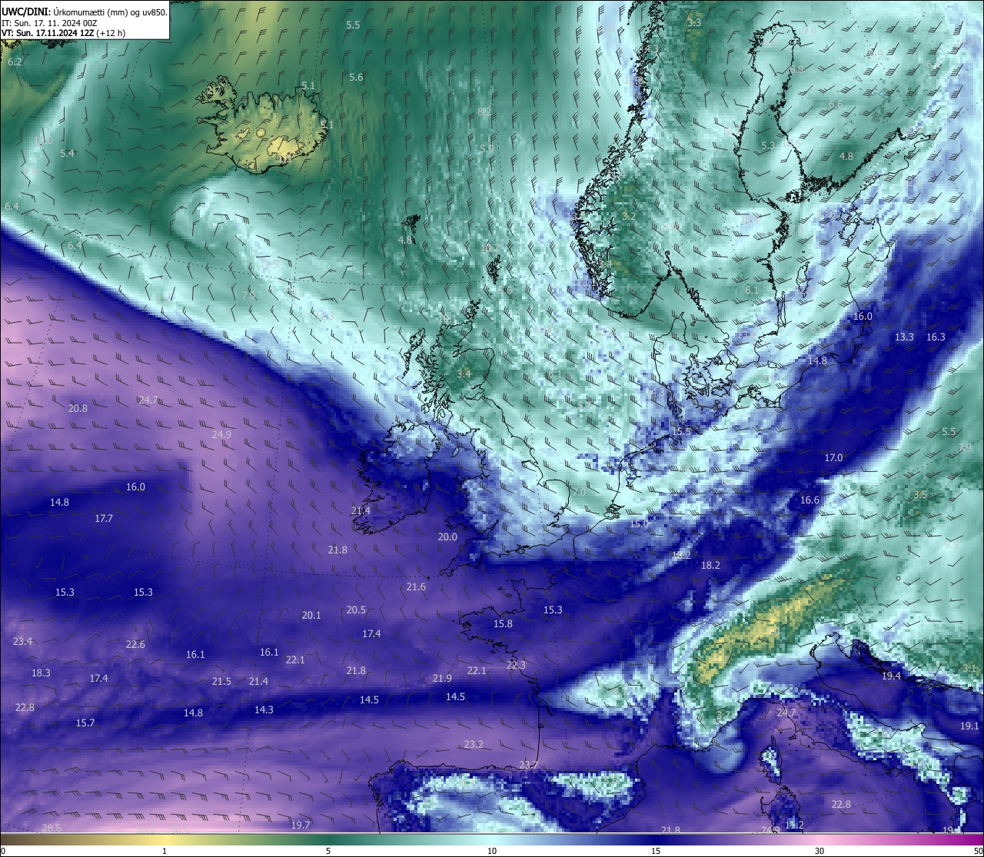The image size is (984, 857).
Task: Click the 21.5 value on the map
Action: pyautogui.click(x=221, y=681)
